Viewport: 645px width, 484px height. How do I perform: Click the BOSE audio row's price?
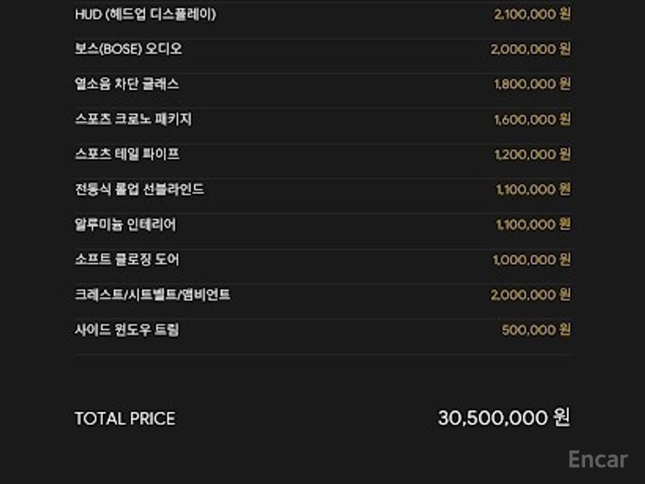click(x=531, y=49)
